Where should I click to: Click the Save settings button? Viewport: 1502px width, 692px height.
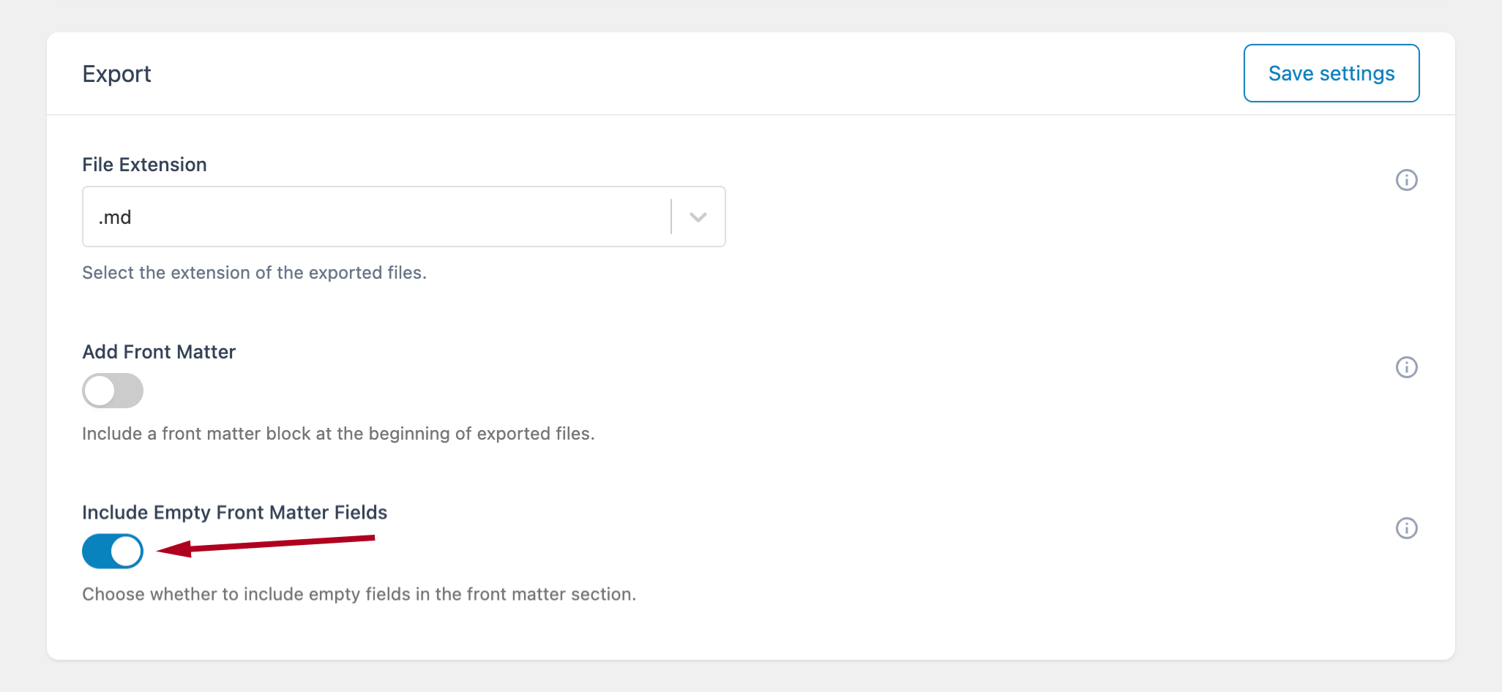[1331, 73]
